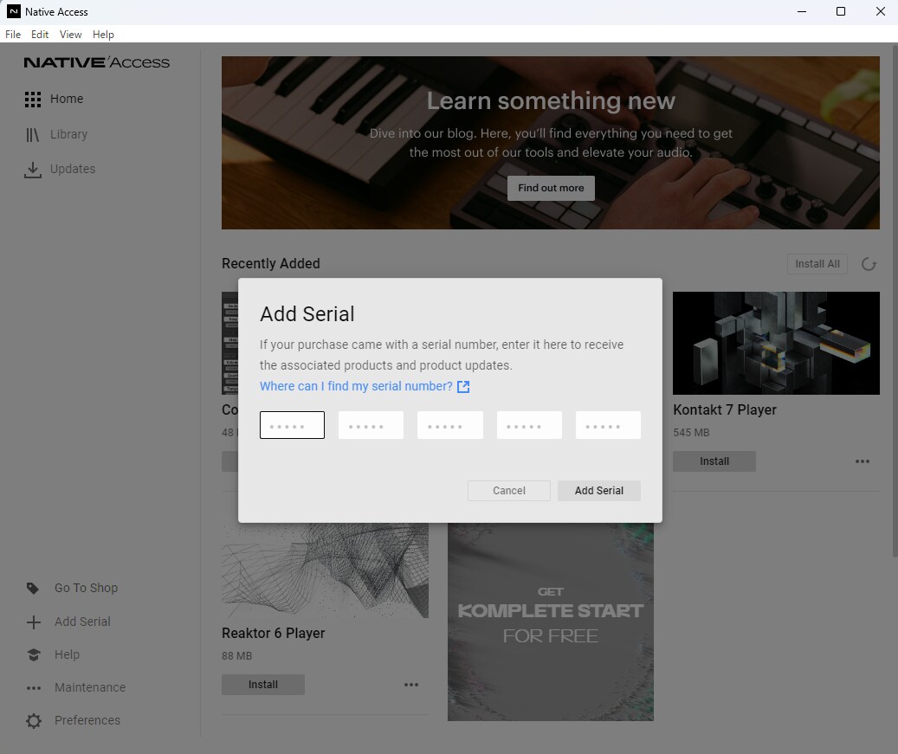This screenshot has height=754, width=898.
Task: Click the Go To Shop tag icon
Action: 33,589
